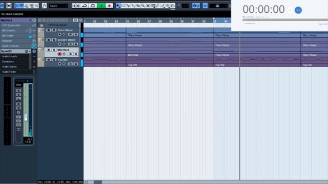Click the blue start button in the timer window
The height and width of the screenshot is (184, 328).
(298, 10)
